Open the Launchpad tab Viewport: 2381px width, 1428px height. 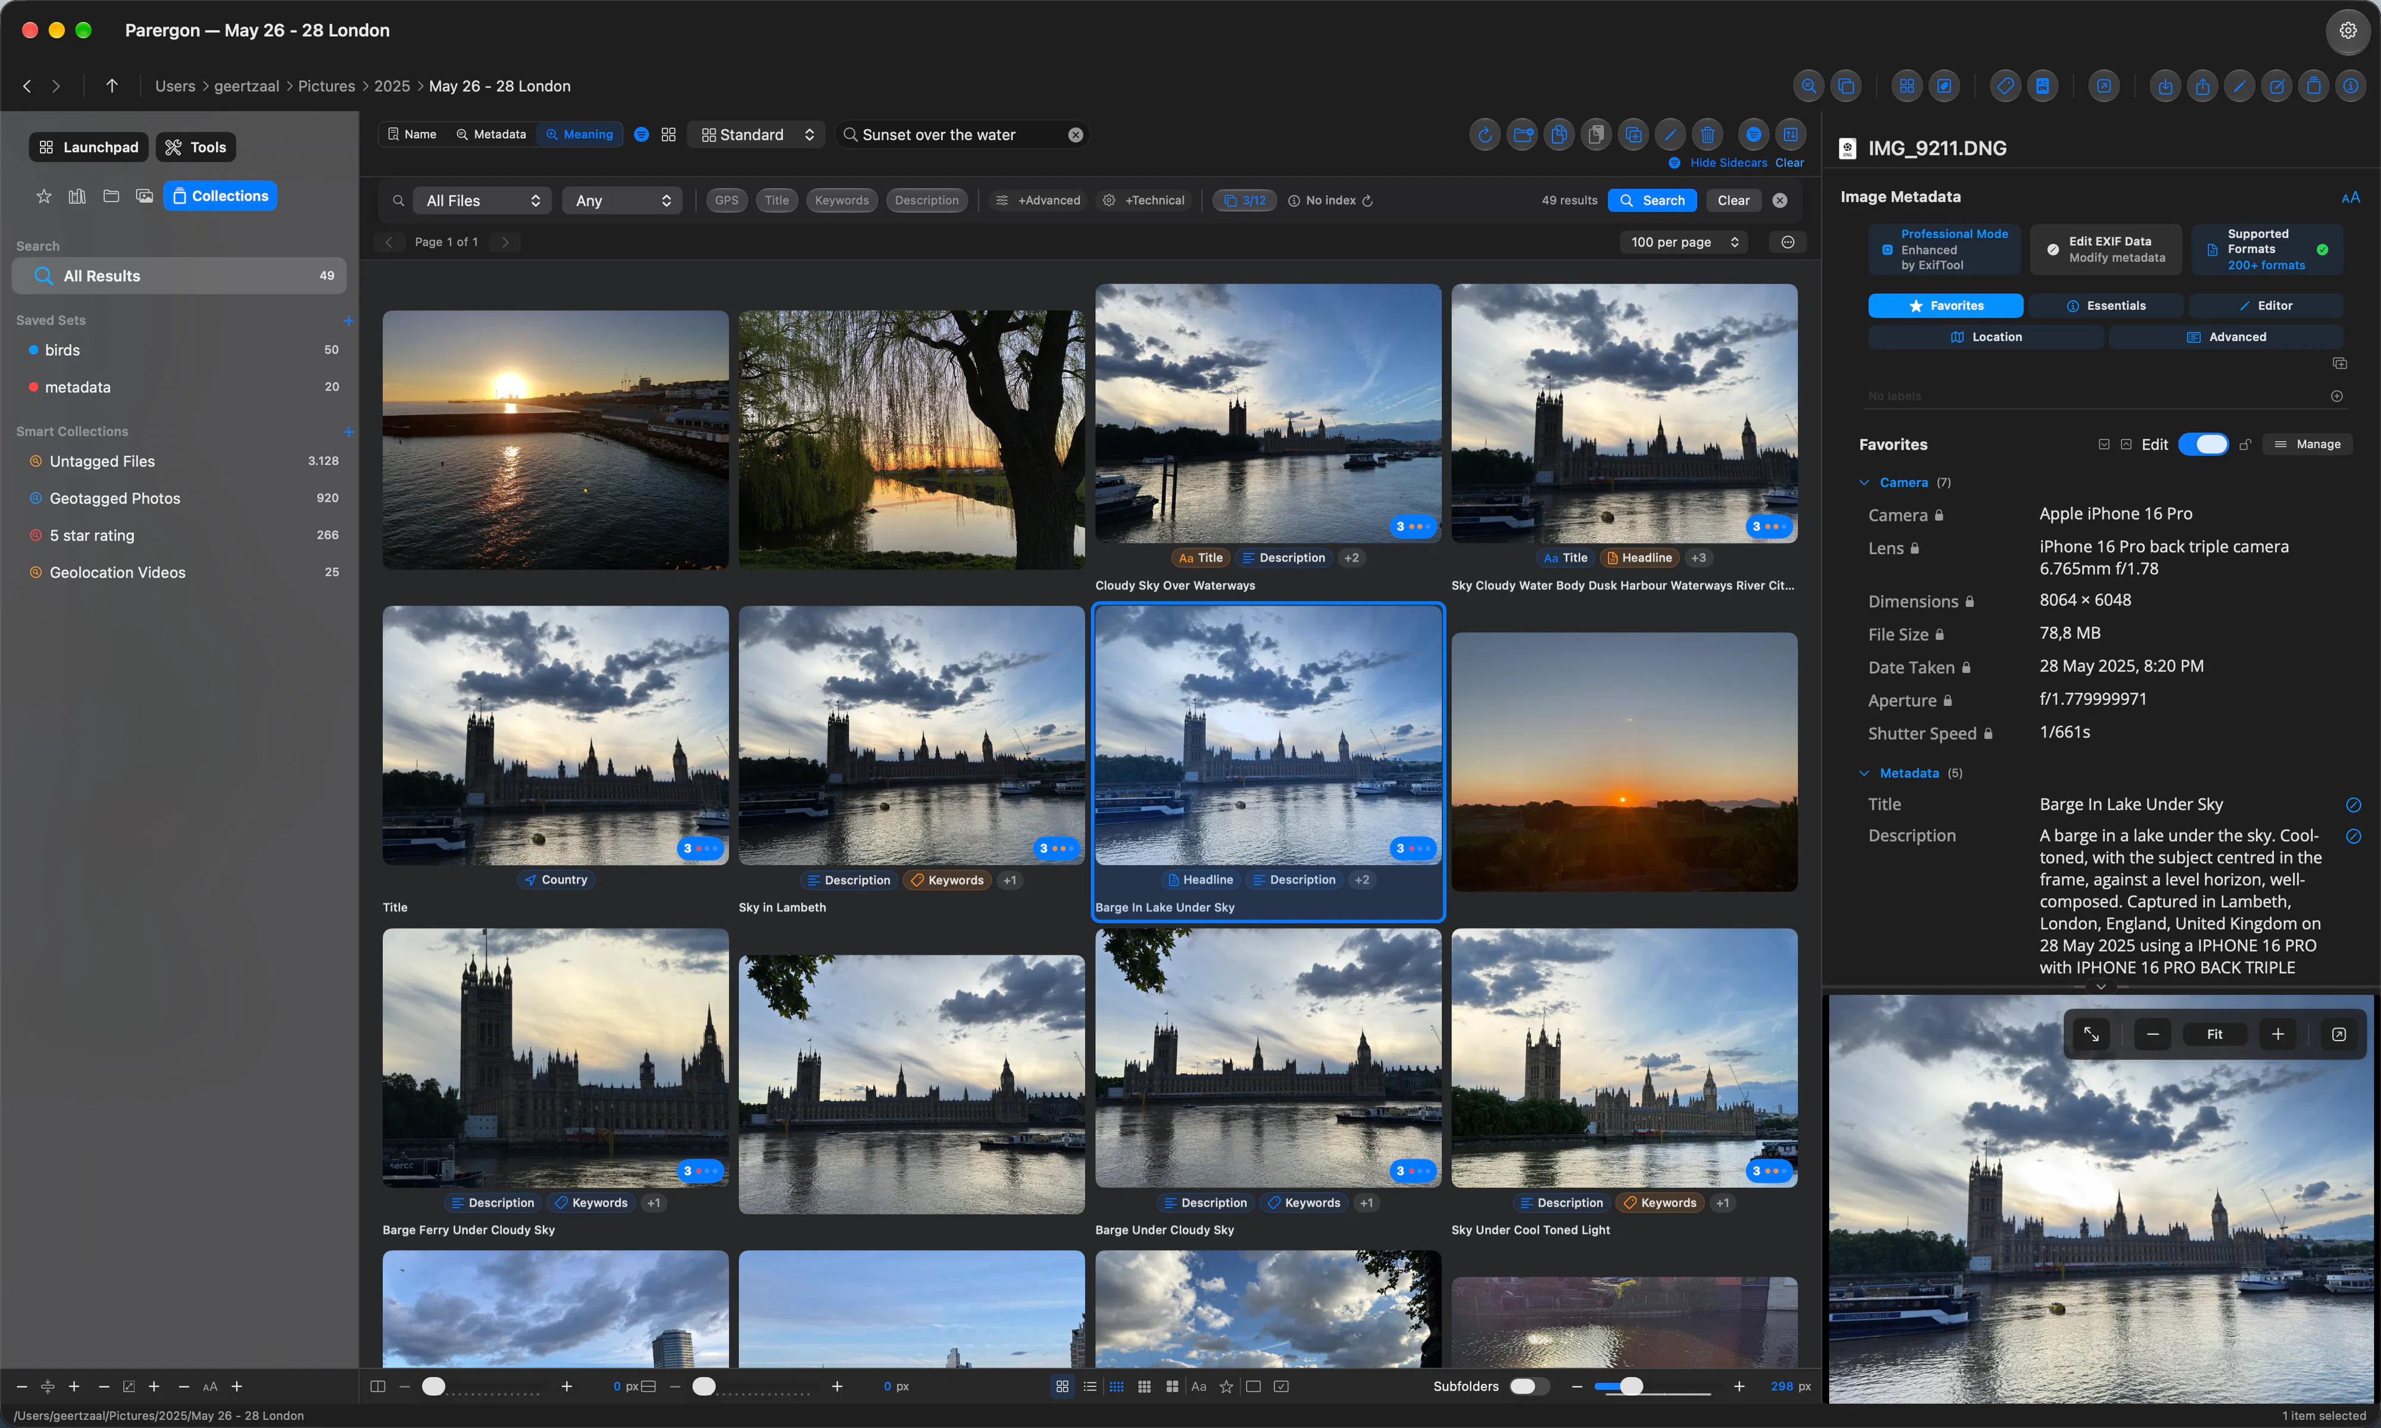[x=89, y=147]
